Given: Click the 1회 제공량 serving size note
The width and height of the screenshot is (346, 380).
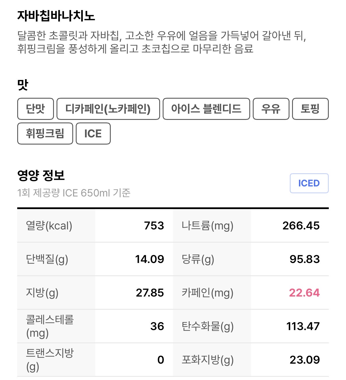Looking at the screenshot, I should [x=74, y=193].
